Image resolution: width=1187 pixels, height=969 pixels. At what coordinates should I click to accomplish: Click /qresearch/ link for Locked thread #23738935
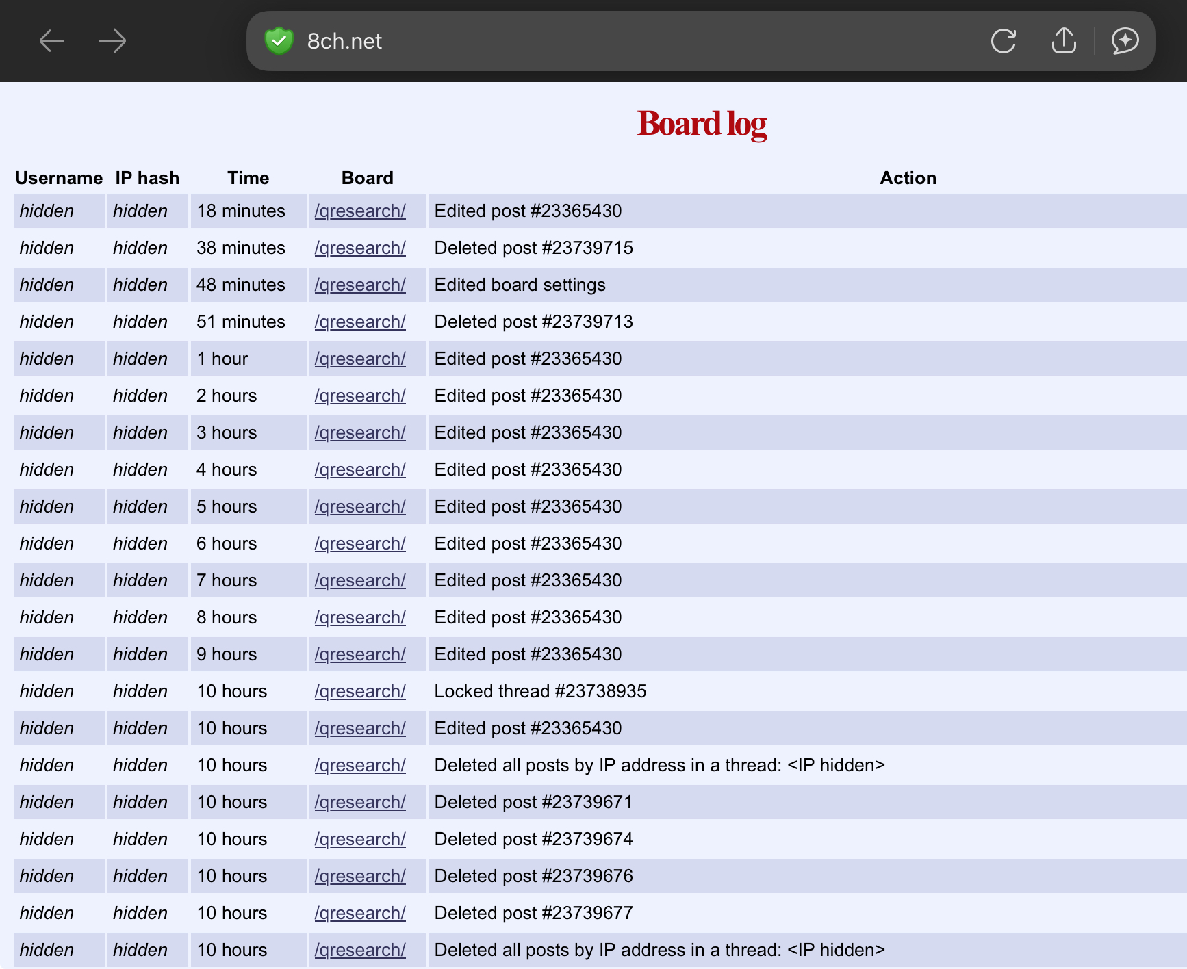[360, 692]
